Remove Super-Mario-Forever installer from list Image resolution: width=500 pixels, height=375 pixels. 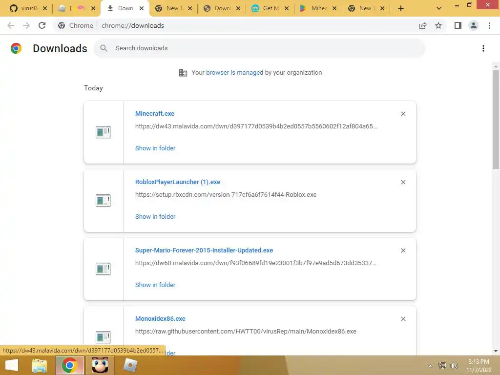click(403, 250)
